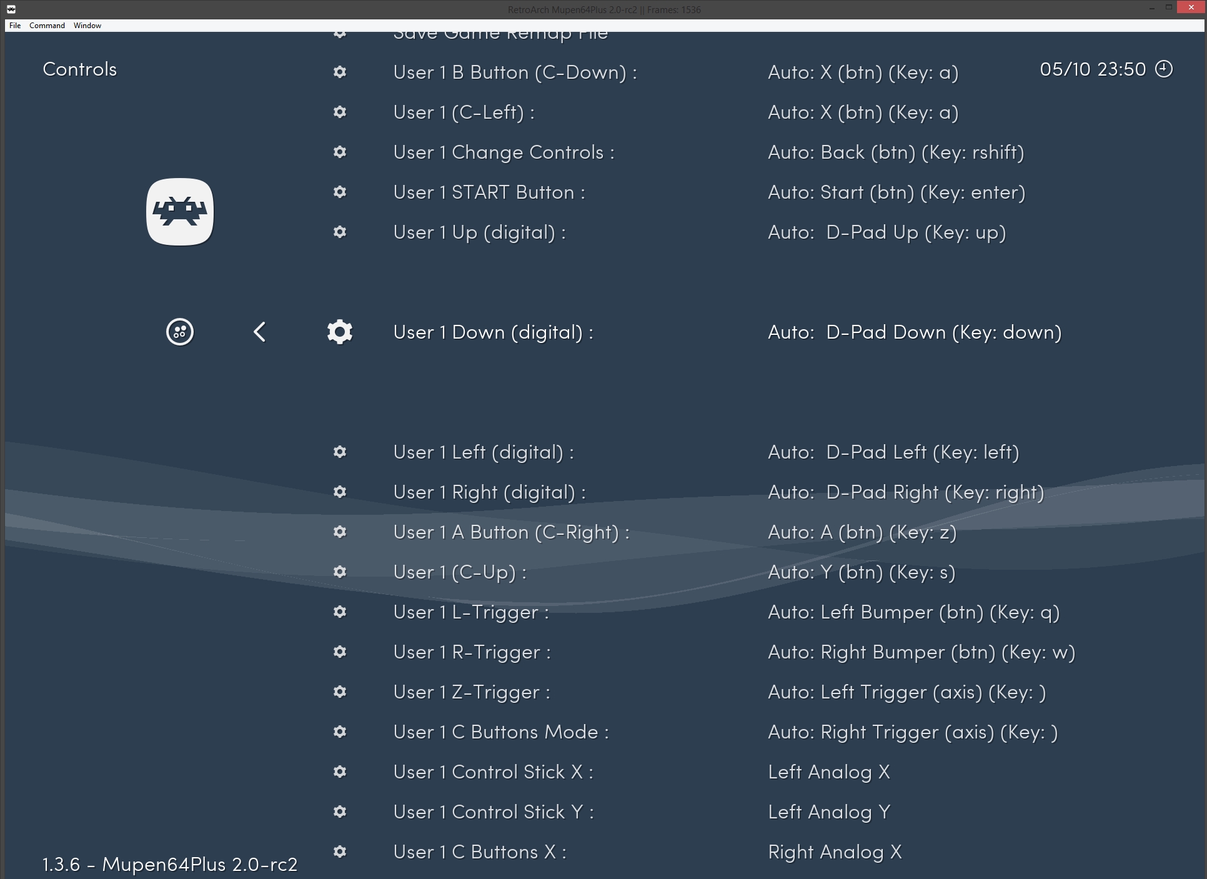
Task: Click the clock icon next to the time
Action: [1164, 69]
